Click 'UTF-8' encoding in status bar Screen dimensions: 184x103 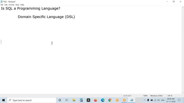click(x=170, y=96)
